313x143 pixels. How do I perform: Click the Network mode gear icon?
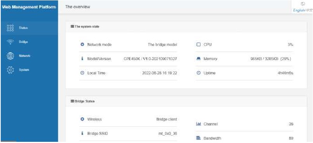[82, 45]
